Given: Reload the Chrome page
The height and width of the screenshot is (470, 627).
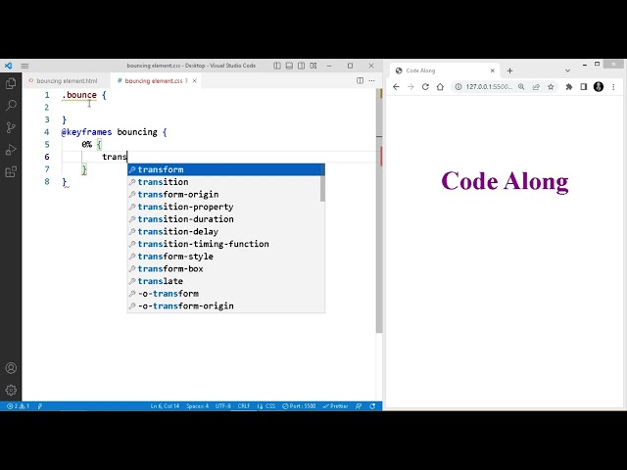Looking at the screenshot, I should pyautogui.click(x=425, y=87).
